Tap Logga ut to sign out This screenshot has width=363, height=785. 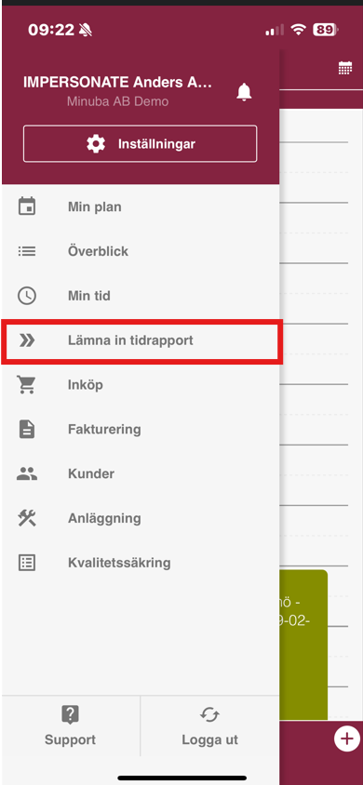click(209, 725)
